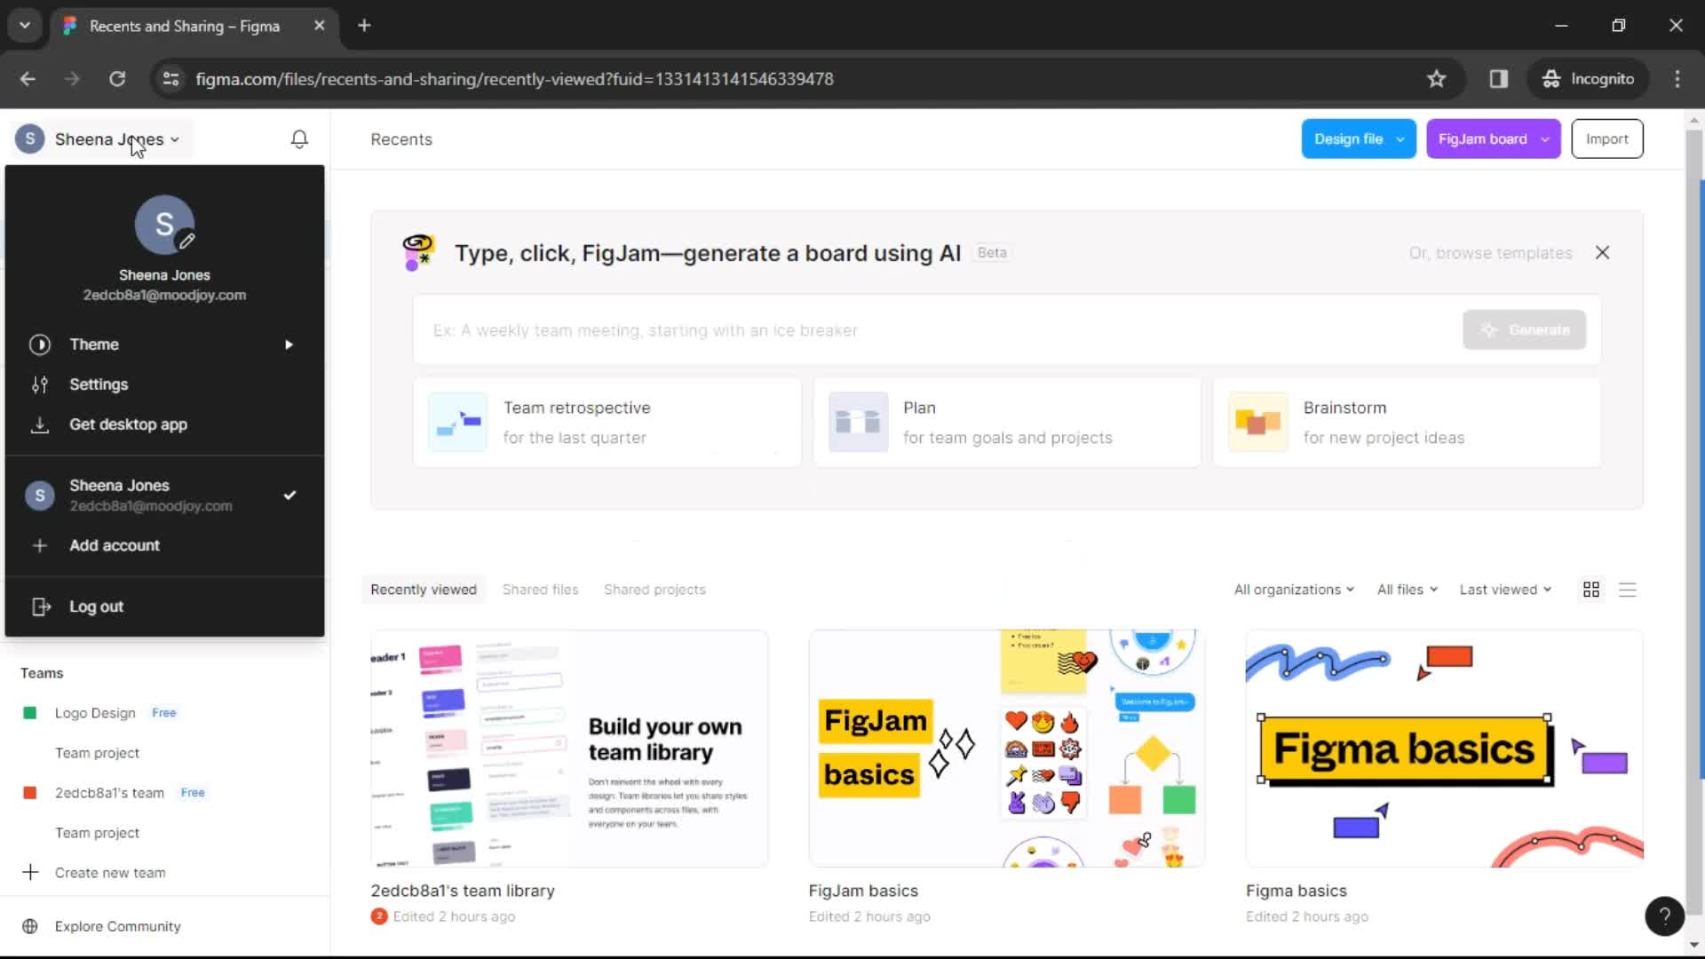The width and height of the screenshot is (1705, 959).
Task: Click the edit profile pencil icon
Action: (187, 242)
